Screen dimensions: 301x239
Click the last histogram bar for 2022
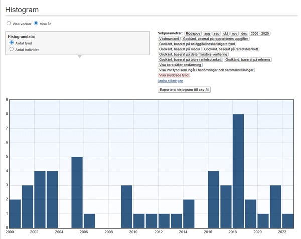point(288,220)
